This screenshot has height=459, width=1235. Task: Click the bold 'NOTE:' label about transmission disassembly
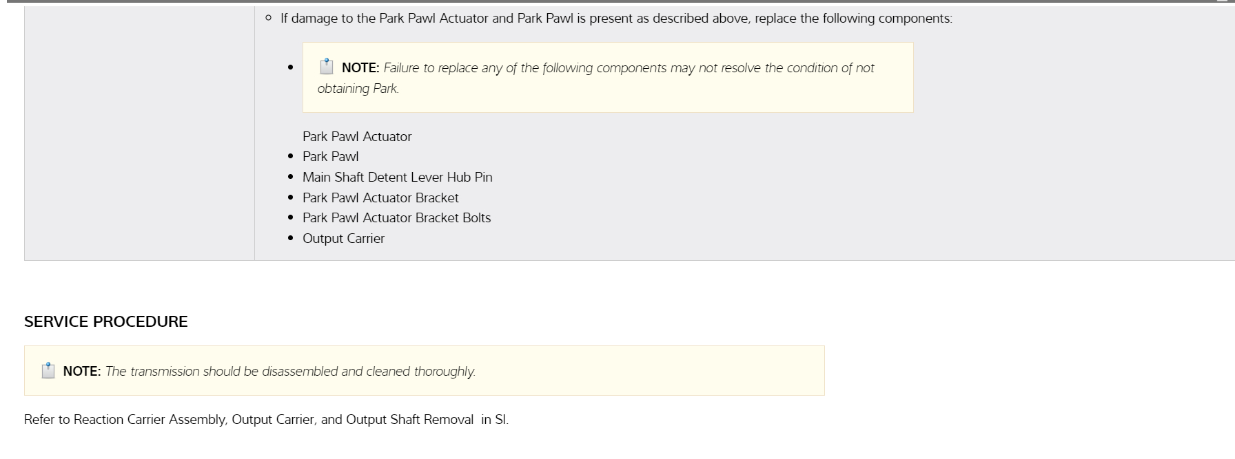pos(82,372)
